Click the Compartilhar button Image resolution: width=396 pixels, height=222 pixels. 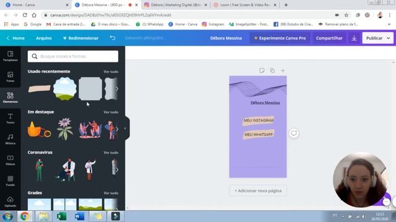click(x=329, y=38)
